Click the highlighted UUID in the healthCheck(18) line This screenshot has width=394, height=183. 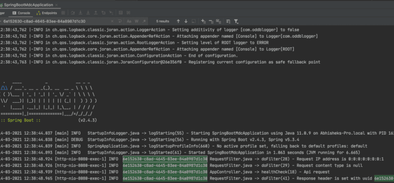165,172
